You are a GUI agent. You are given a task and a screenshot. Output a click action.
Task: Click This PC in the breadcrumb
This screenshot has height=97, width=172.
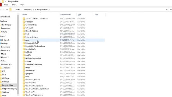[x=17, y=9]
